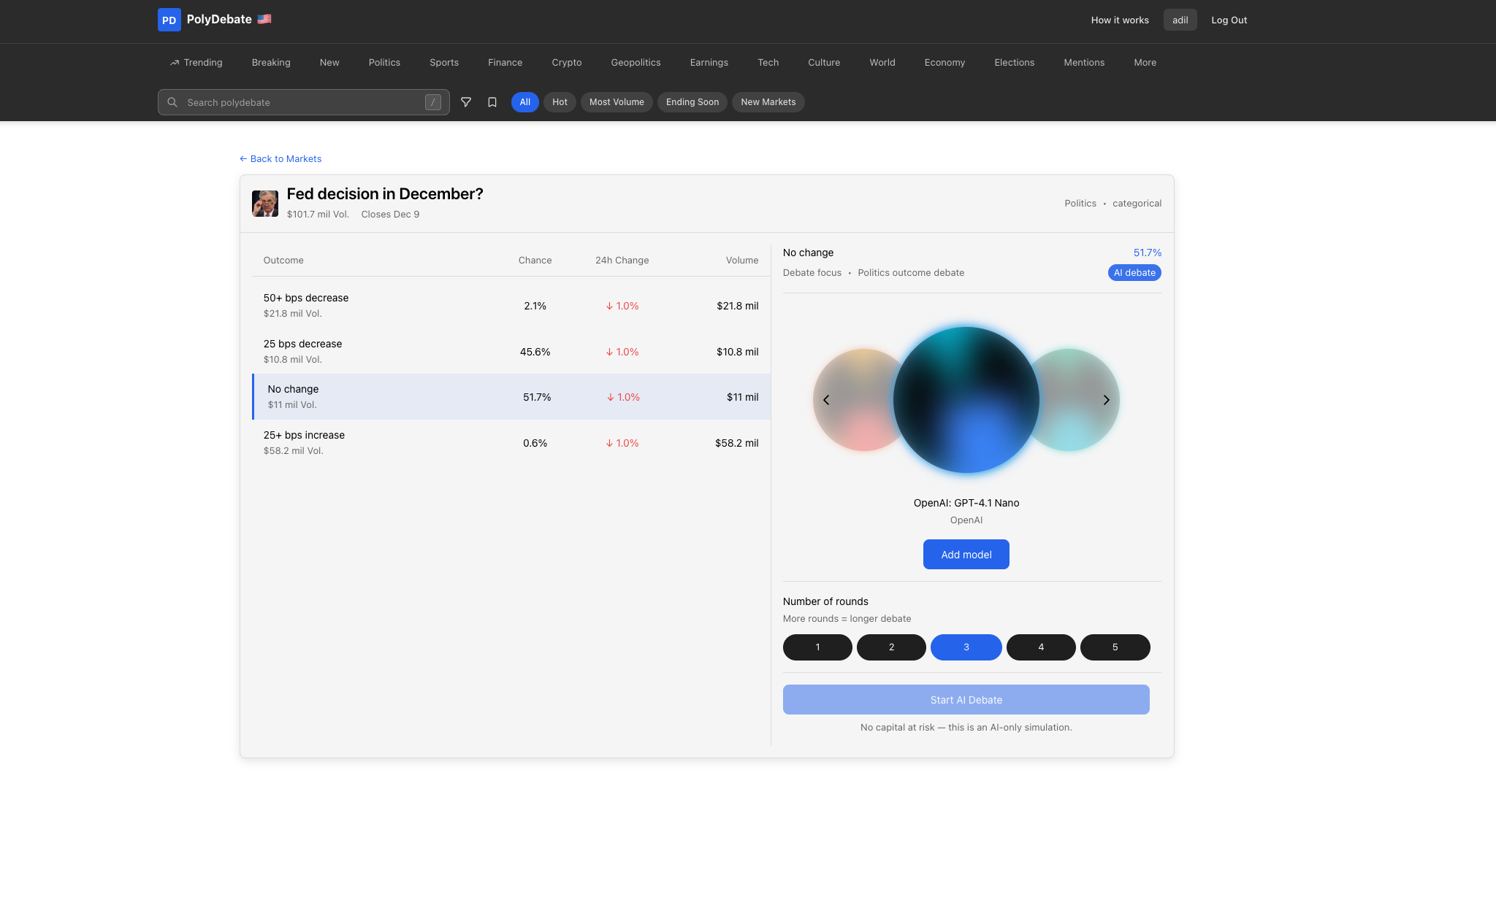Switch to the Geopolitics category
Image resolution: width=1496 pixels, height=905 pixels.
tap(636, 63)
